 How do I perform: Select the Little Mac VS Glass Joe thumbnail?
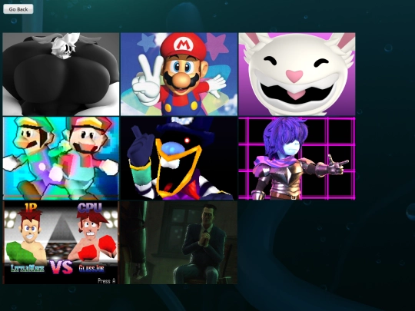point(61,243)
